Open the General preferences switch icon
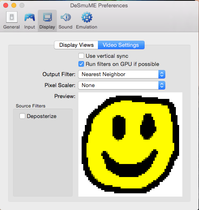The image size is (199, 210). (x=12, y=17)
